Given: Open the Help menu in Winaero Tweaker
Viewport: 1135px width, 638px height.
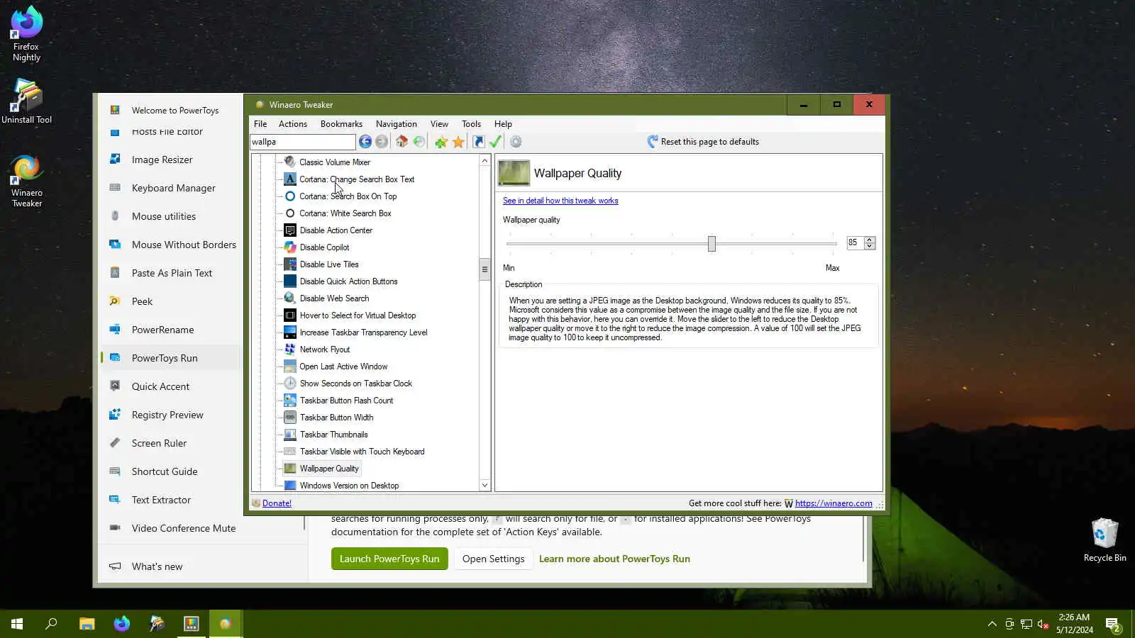Looking at the screenshot, I should (503, 124).
